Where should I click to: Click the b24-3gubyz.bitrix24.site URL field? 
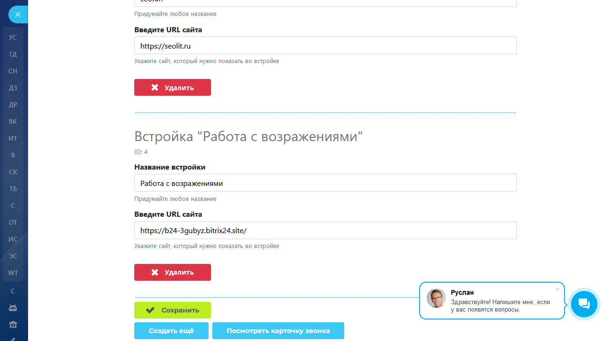point(326,230)
